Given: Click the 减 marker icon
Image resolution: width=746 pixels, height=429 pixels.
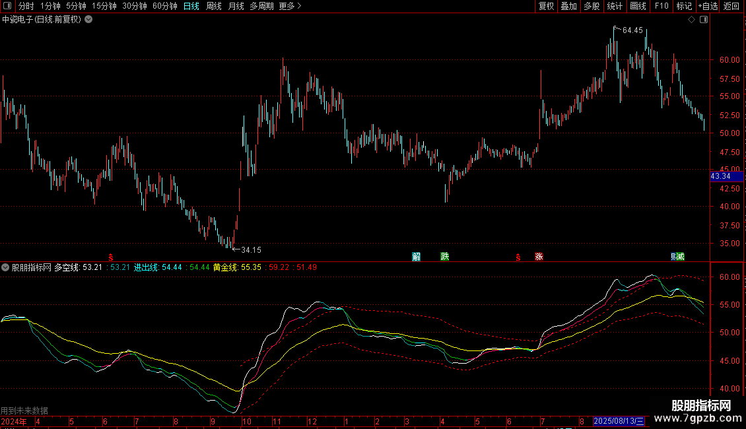Looking at the screenshot, I should [x=681, y=257].
